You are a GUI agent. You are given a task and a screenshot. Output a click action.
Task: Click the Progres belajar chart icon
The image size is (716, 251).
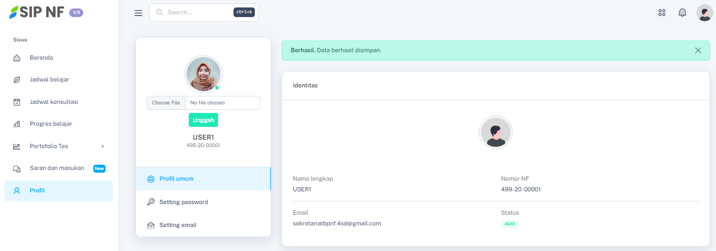click(x=17, y=124)
